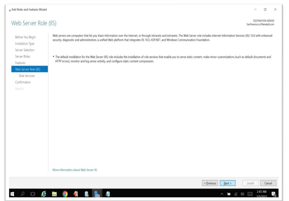Maximize the wizard window
This screenshot has width=289, height=201.
point(265,9)
